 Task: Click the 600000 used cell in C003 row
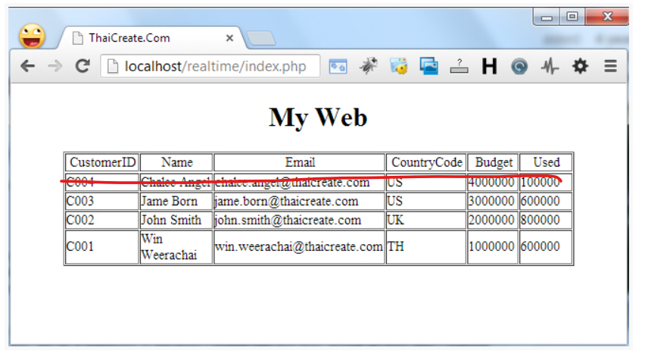(546, 202)
